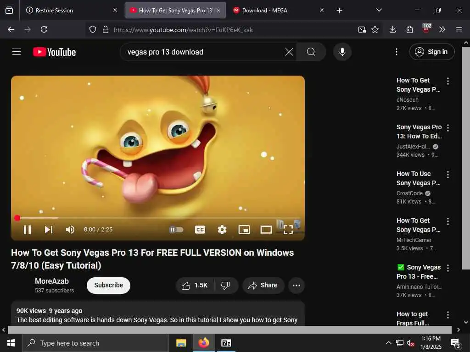Open the Firefox downloads panel
The image size is (470, 352).
pyautogui.click(x=393, y=29)
